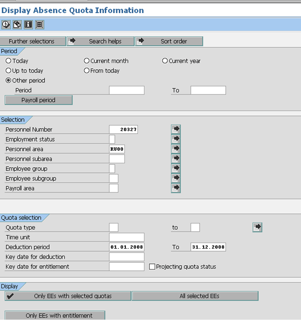Image resolution: width=301 pixels, height=320 pixels.
Task: Click multiple selection arrow for Employee group
Action: [176, 169]
